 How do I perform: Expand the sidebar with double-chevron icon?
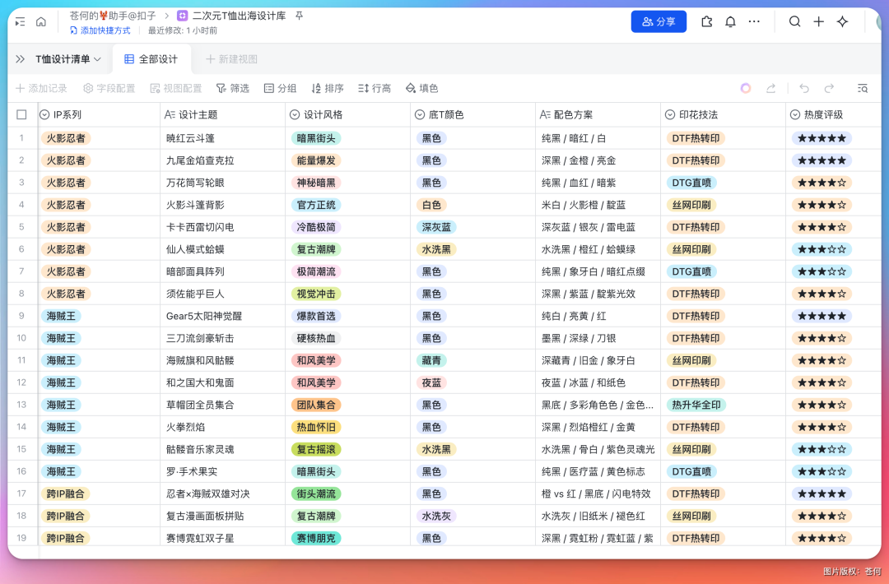[x=21, y=59]
